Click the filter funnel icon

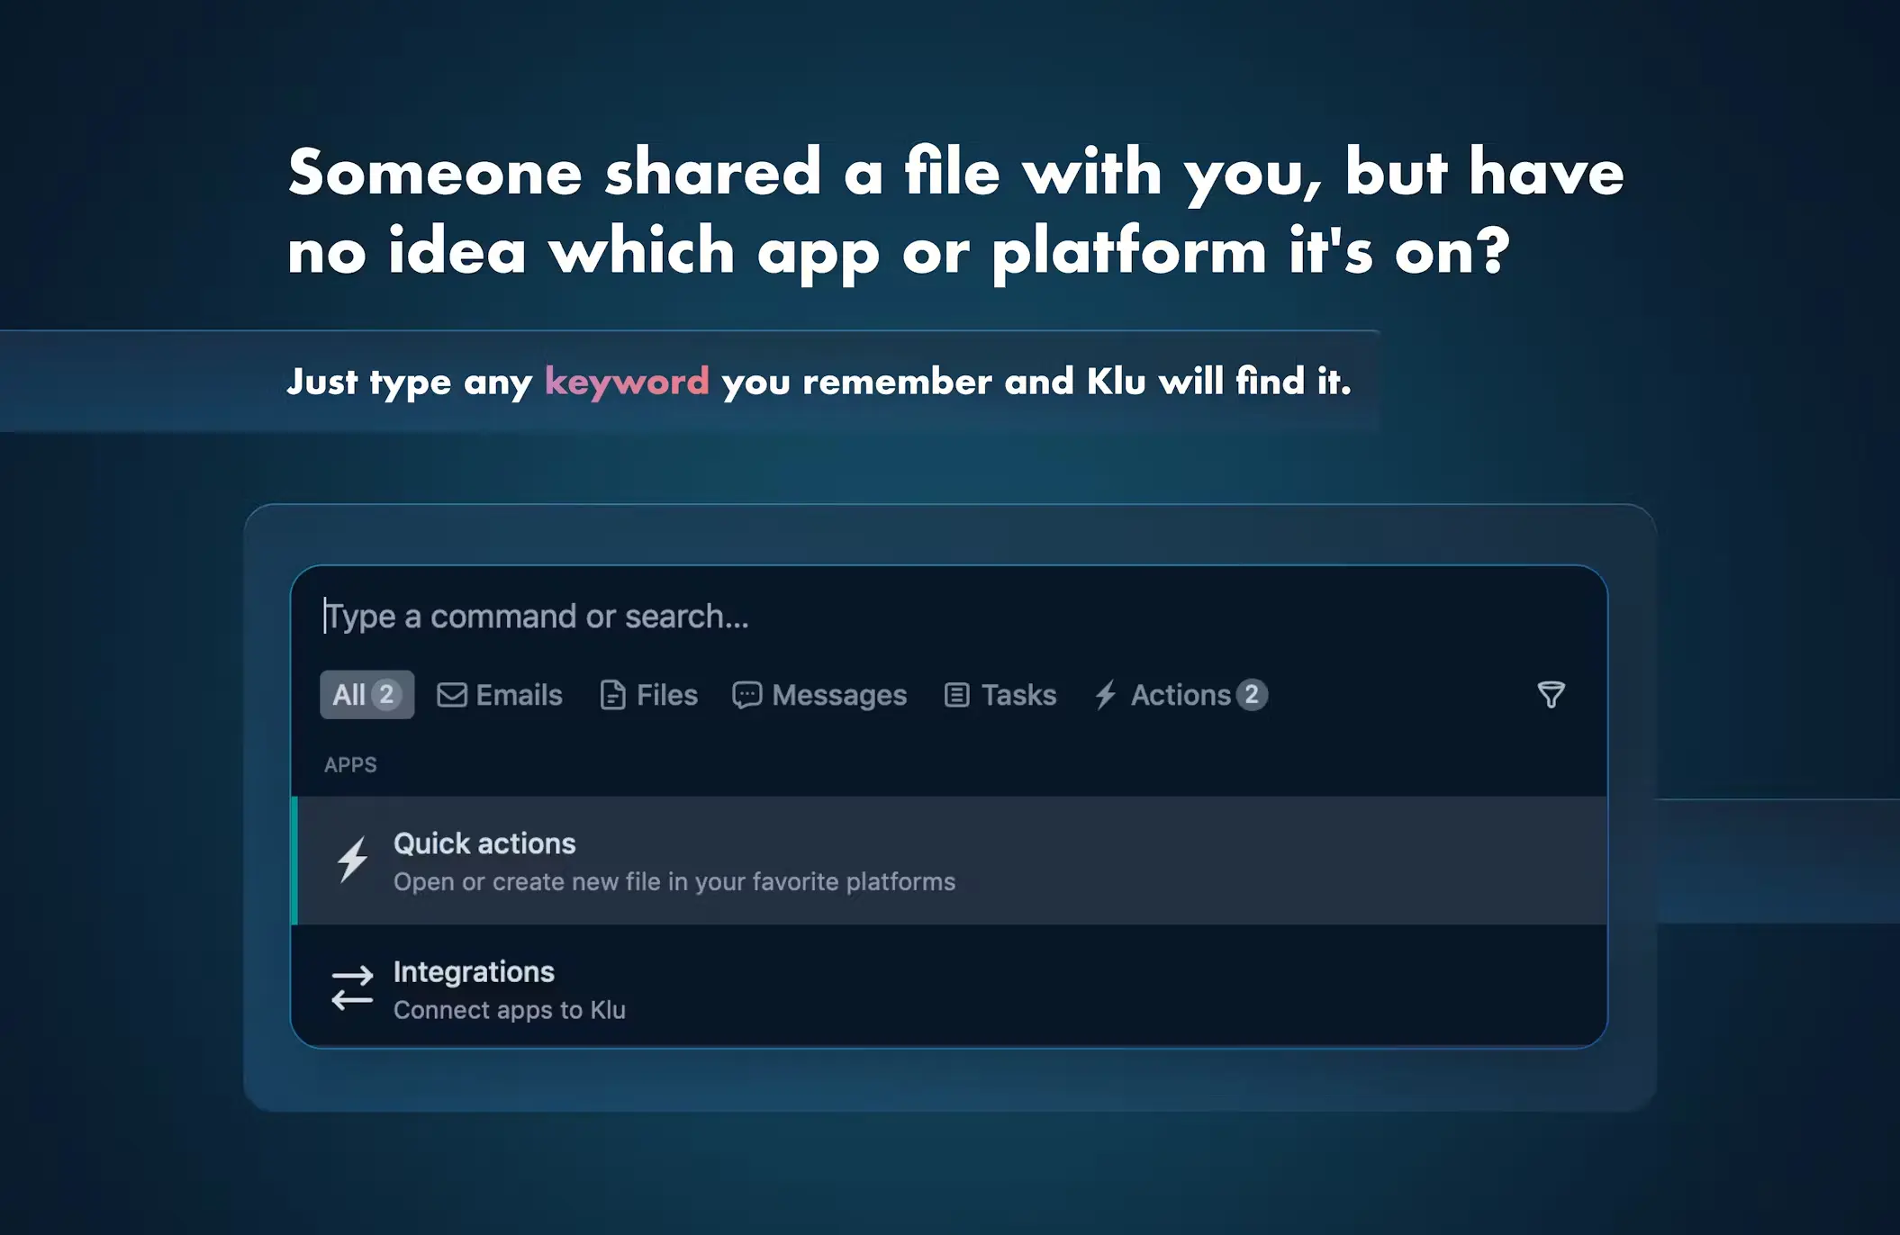pos(1551,695)
